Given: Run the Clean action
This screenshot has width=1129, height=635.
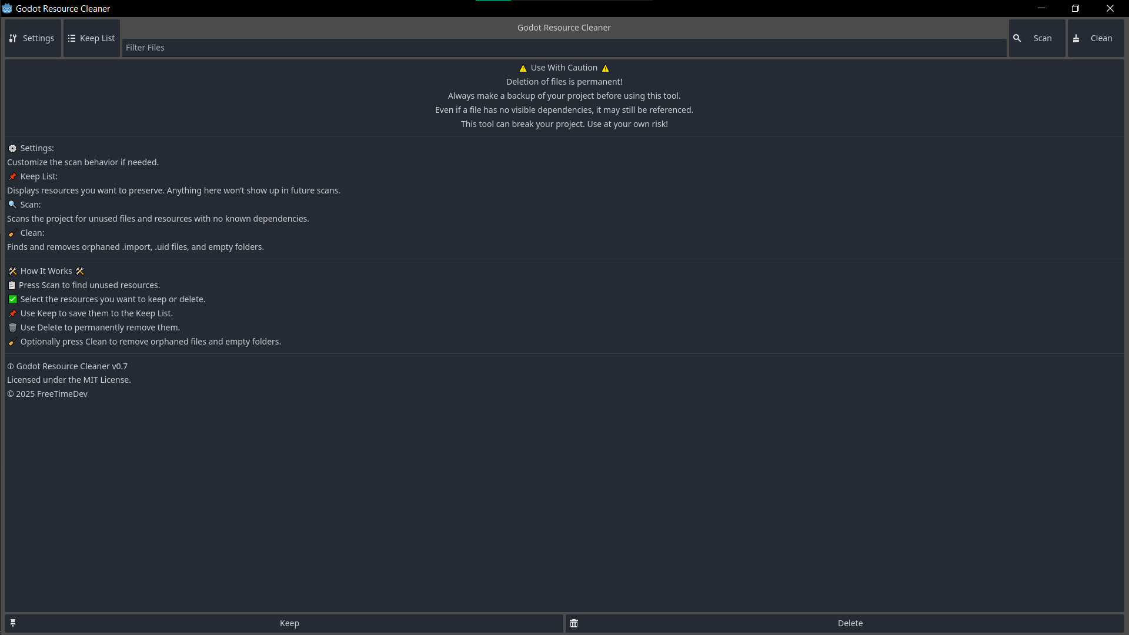Looking at the screenshot, I should (x=1095, y=38).
